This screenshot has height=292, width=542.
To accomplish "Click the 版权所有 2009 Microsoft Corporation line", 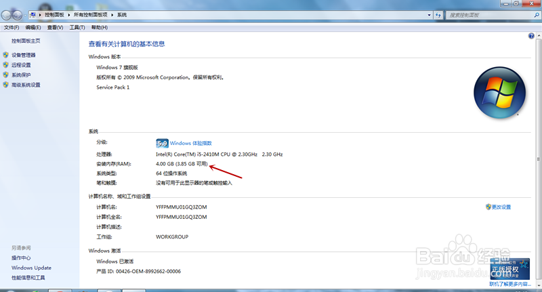I will tap(161, 77).
